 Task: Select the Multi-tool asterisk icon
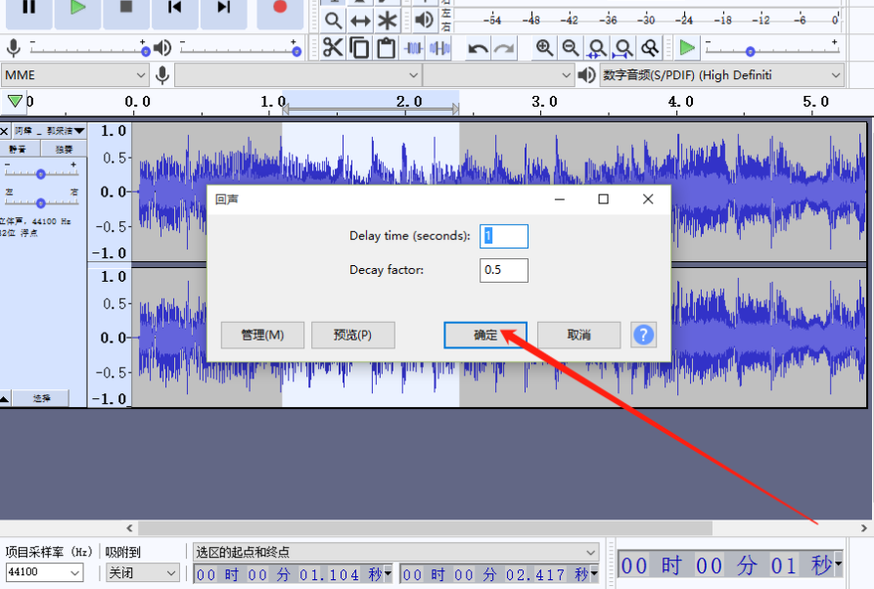(388, 20)
